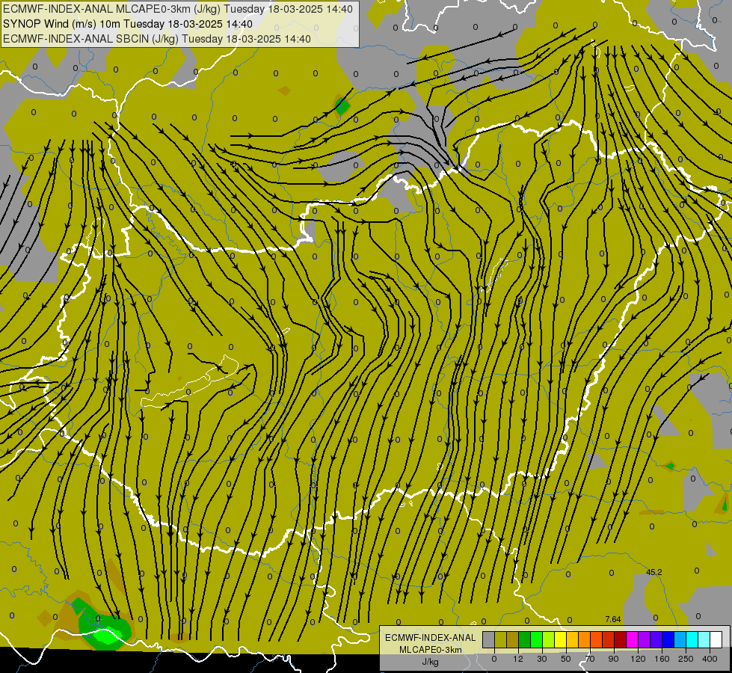Click the dark red swatch in the legend
Image resolution: width=732 pixels, height=673 pixels.
coord(621,639)
